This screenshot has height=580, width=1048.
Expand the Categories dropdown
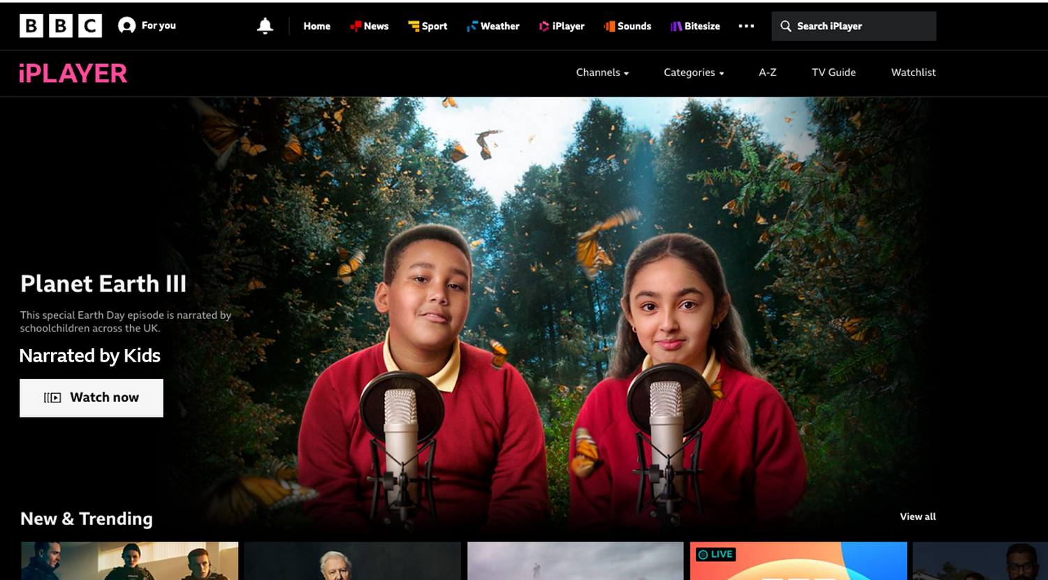[694, 73]
